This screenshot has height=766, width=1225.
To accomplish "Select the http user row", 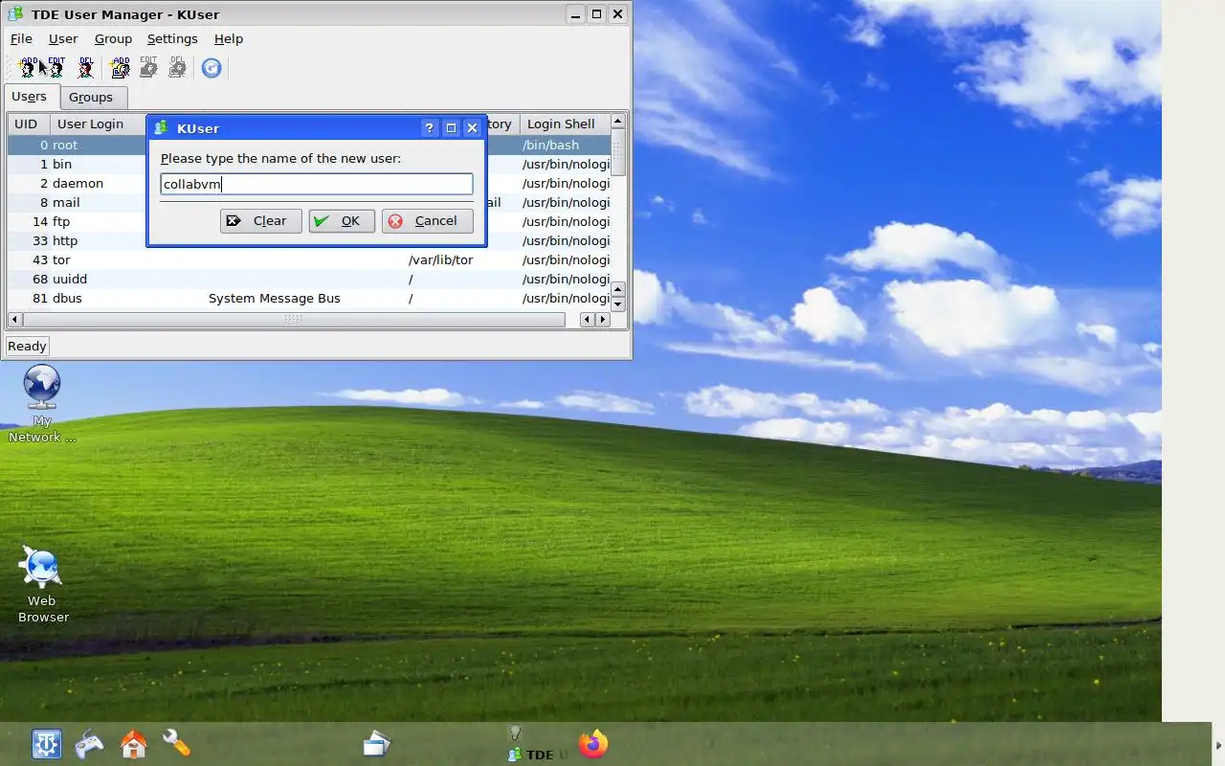I will coord(309,240).
